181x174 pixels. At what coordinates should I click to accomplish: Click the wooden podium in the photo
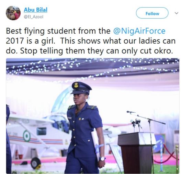point(137,153)
